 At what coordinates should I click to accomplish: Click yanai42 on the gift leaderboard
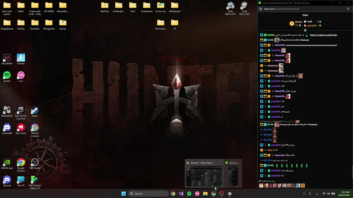pyautogui.click(x=312, y=26)
